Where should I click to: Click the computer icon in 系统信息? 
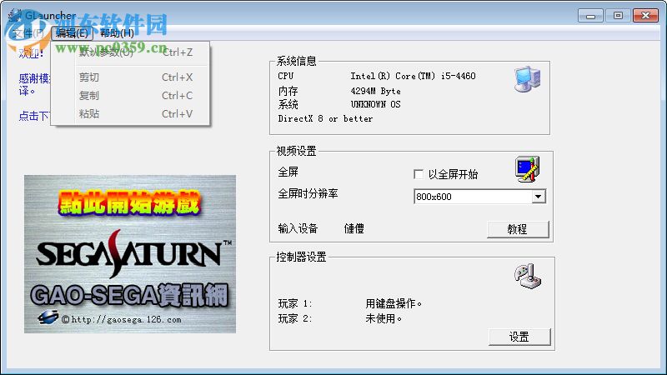click(528, 79)
